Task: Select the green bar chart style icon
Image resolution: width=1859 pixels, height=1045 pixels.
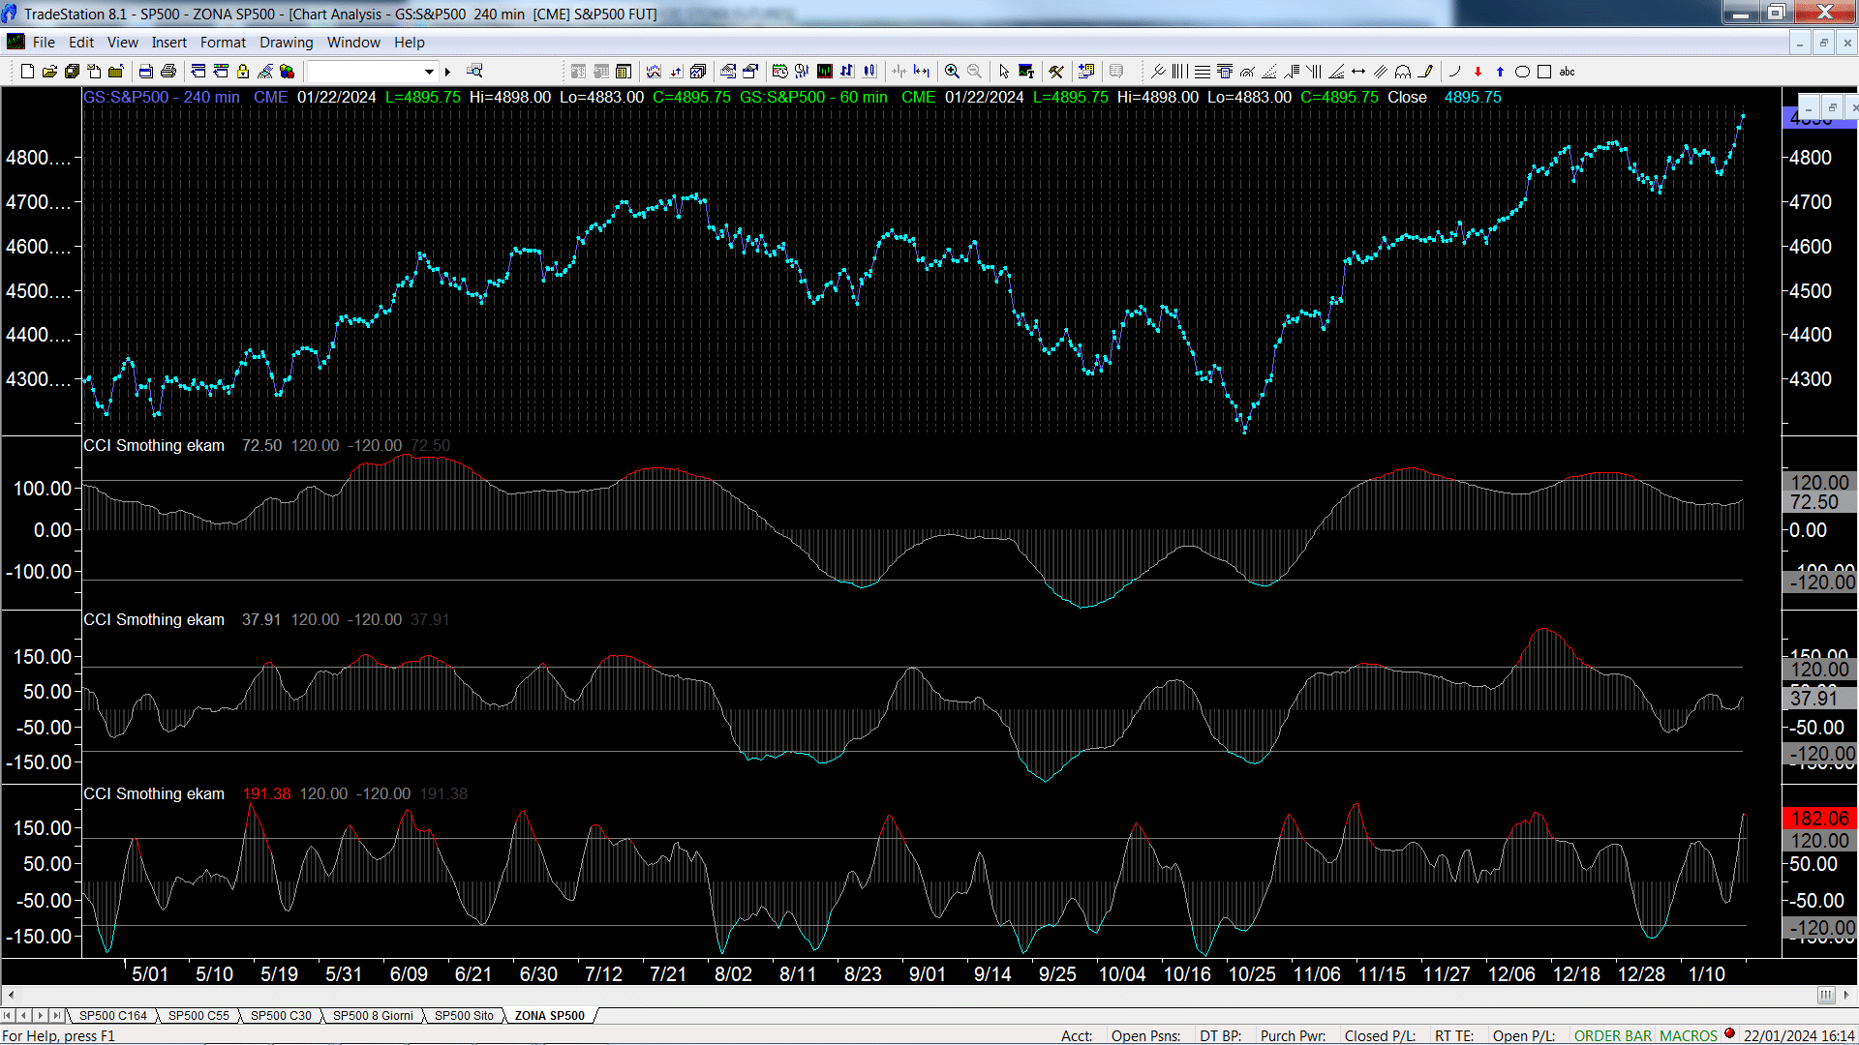Action: [825, 72]
